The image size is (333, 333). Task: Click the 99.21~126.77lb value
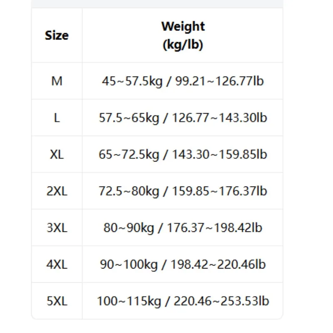pos(219,81)
